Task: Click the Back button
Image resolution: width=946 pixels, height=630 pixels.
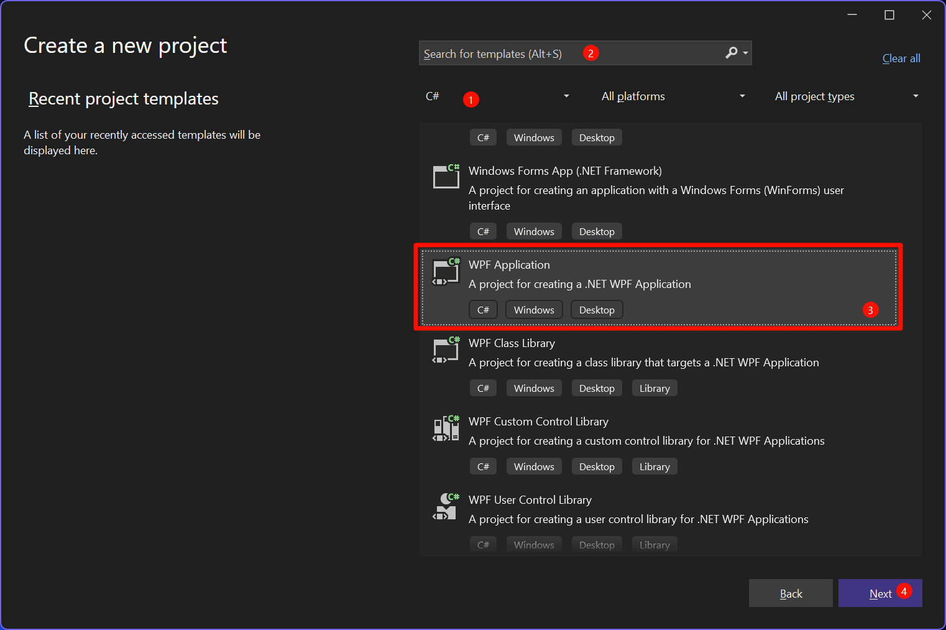Action: coord(791,593)
